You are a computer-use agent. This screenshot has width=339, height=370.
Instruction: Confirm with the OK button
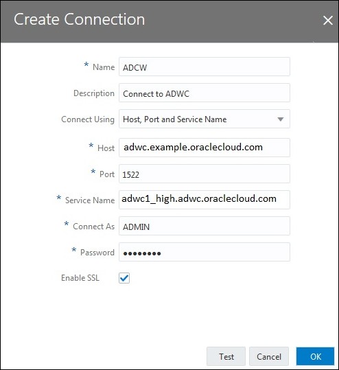coord(316,356)
